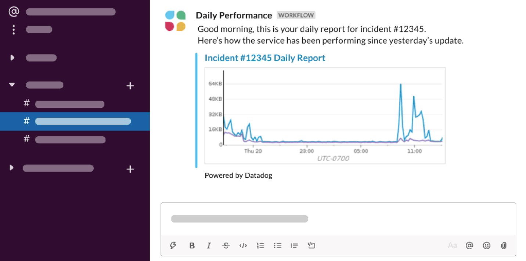Click the WORKFLOW label next to Daily Performance
This screenshot has width=526, height=261.
tap(296, 15)
